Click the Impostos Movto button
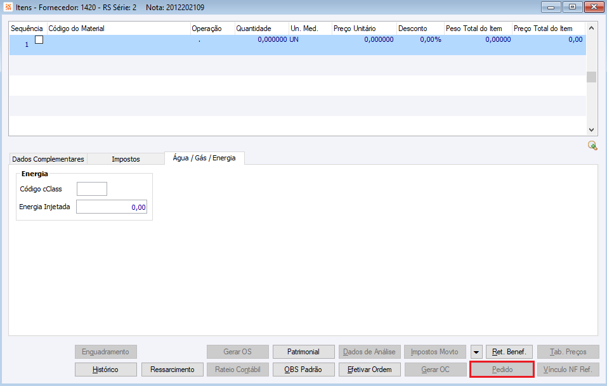Viewport: 607px width, 386px height. pos(434,352)
